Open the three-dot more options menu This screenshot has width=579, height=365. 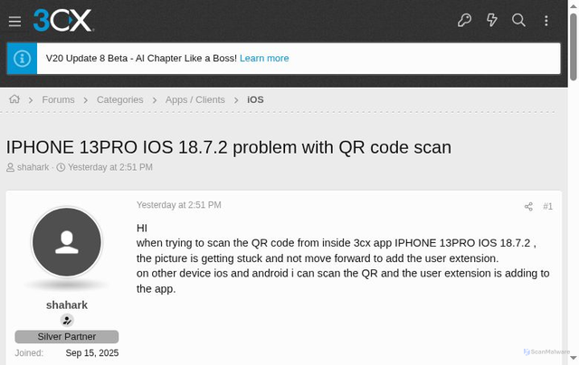pyautogui.click(x=546, y=20)
